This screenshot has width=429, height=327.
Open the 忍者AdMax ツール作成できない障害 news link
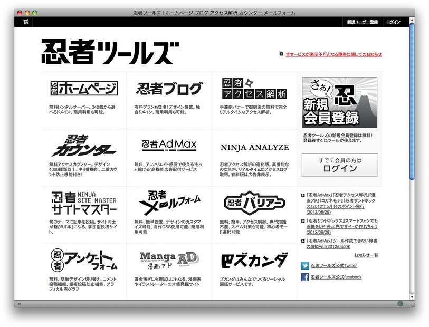tap(342, 244)
